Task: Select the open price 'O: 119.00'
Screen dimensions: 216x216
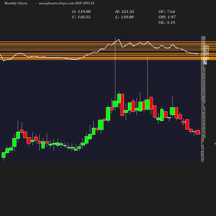Action: coord(81,12)
